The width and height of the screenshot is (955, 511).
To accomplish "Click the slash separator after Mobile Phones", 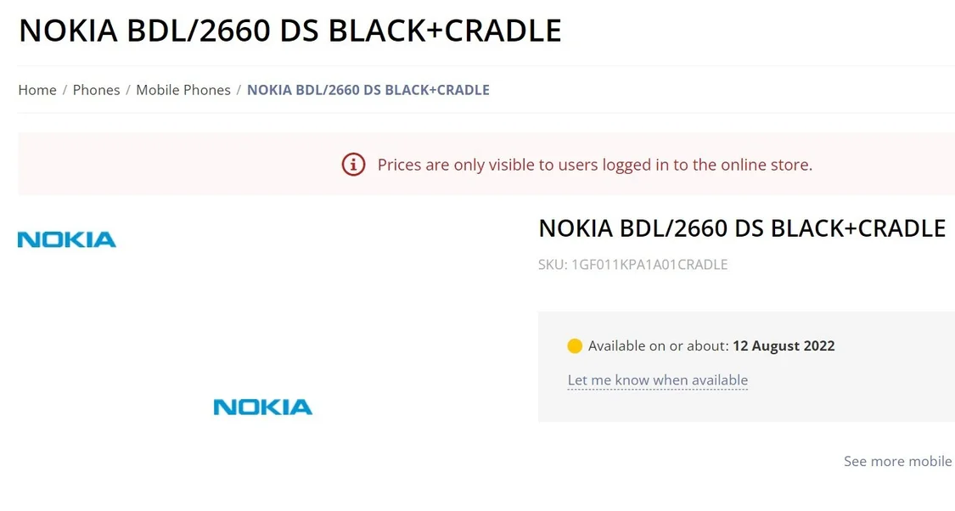I will pyautogui.click(x=239, y=90).
